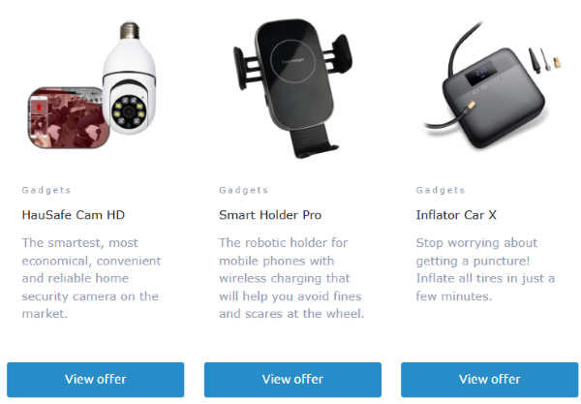Viewport: 581px width, 404px height.
Task: View offer for Smart Holder Pro
Action: (292, 380)
